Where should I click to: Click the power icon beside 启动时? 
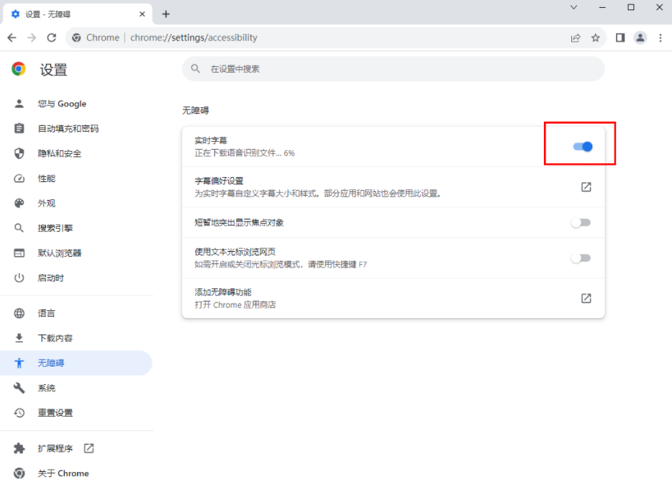[19, 278]
